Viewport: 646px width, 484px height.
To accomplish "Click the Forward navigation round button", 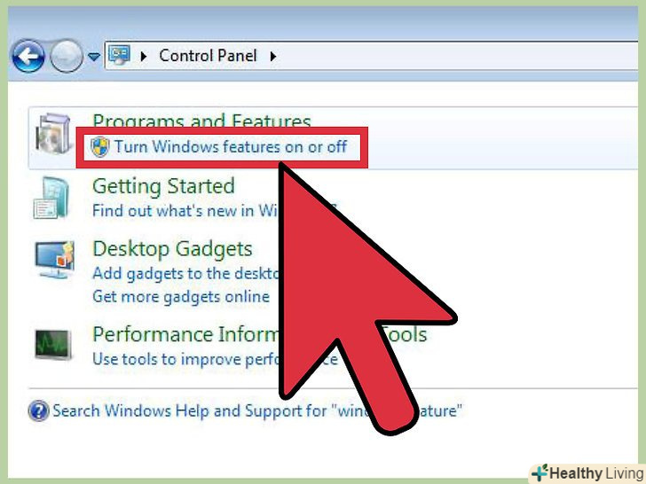I will pyautogui.click(x=66, y=57).
